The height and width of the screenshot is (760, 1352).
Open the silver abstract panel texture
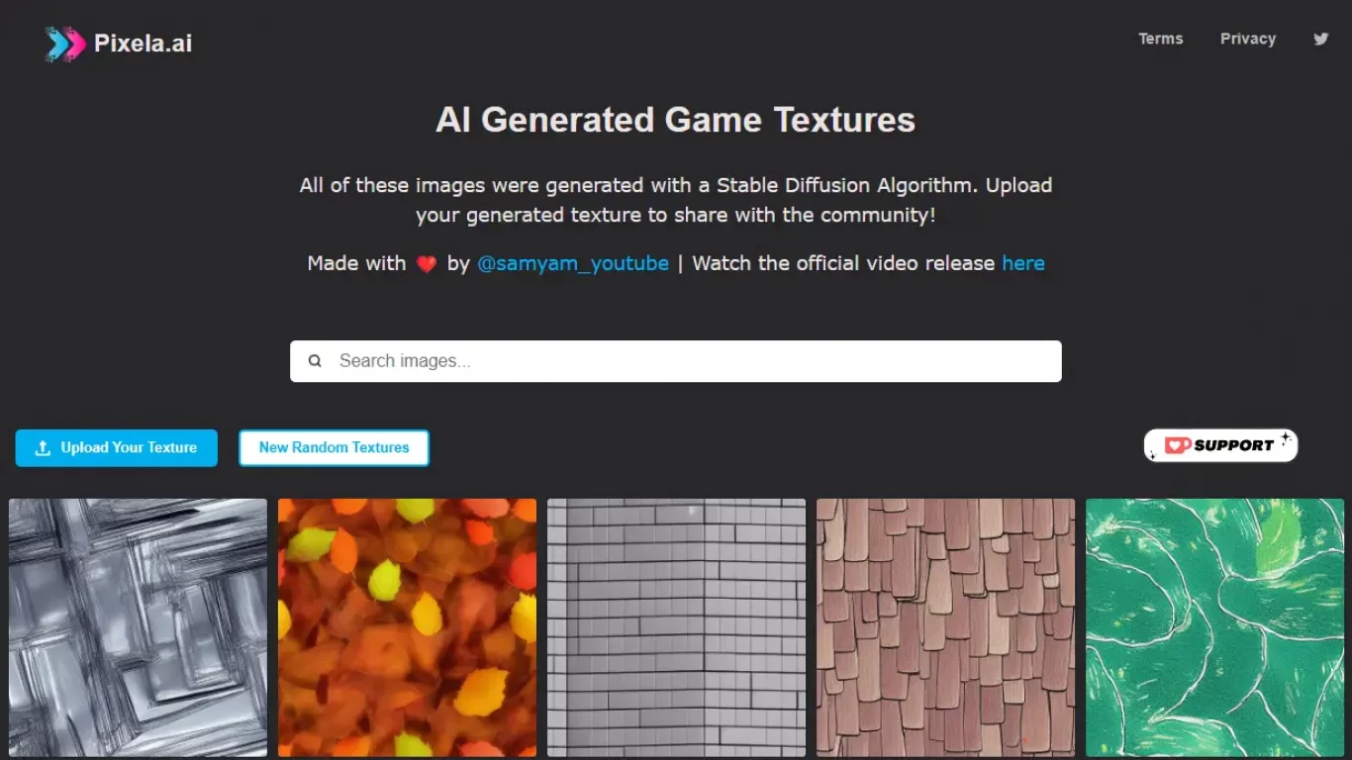137,628
